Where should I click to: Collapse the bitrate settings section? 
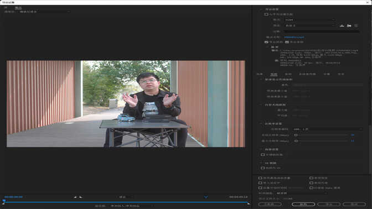(x=261, y=124)
